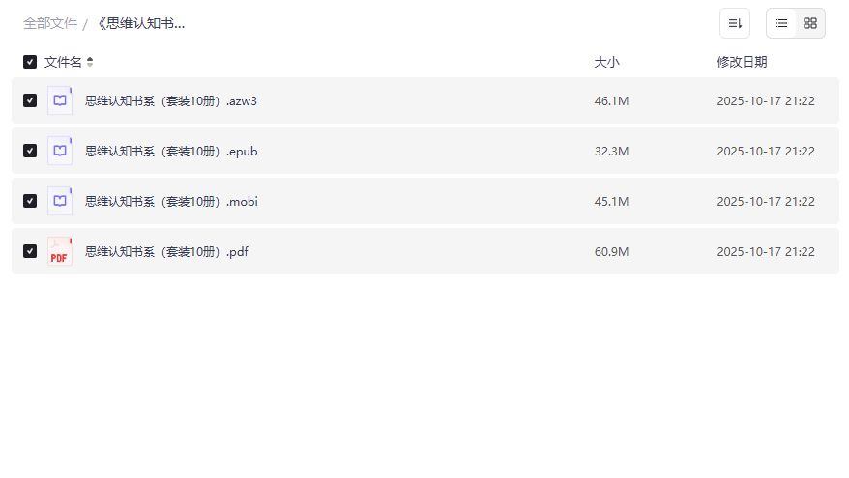Deselect the mobi file checkbox

point(30,201)
